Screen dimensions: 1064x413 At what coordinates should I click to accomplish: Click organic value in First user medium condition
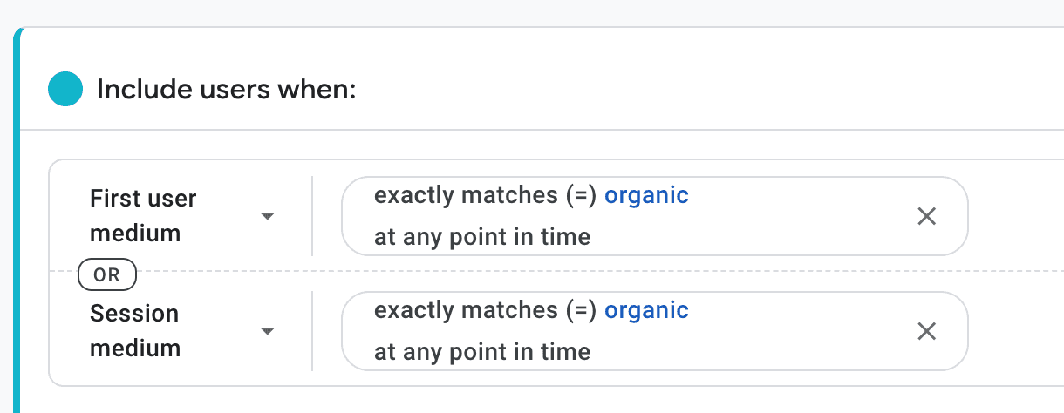click(x=646, y=196)
